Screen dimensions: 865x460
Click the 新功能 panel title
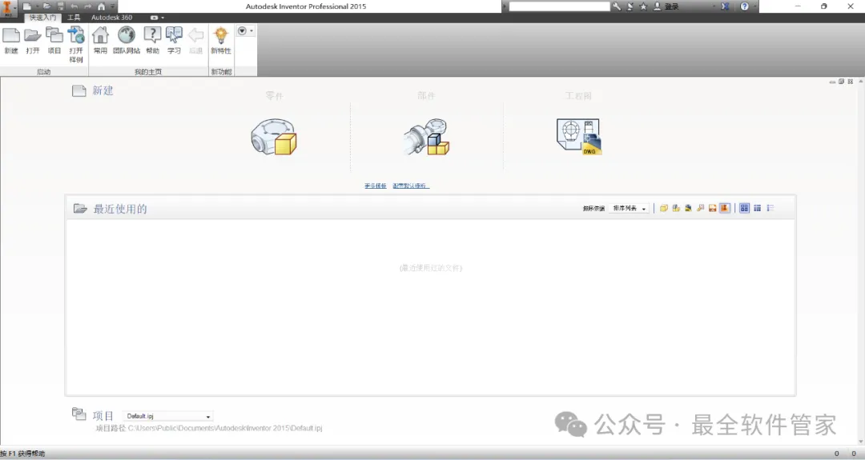point(221,72)
